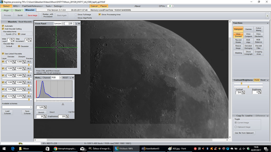Enable the Show Full Image checkbox
This screenshot has height=152, width=271.
[76, 15]
